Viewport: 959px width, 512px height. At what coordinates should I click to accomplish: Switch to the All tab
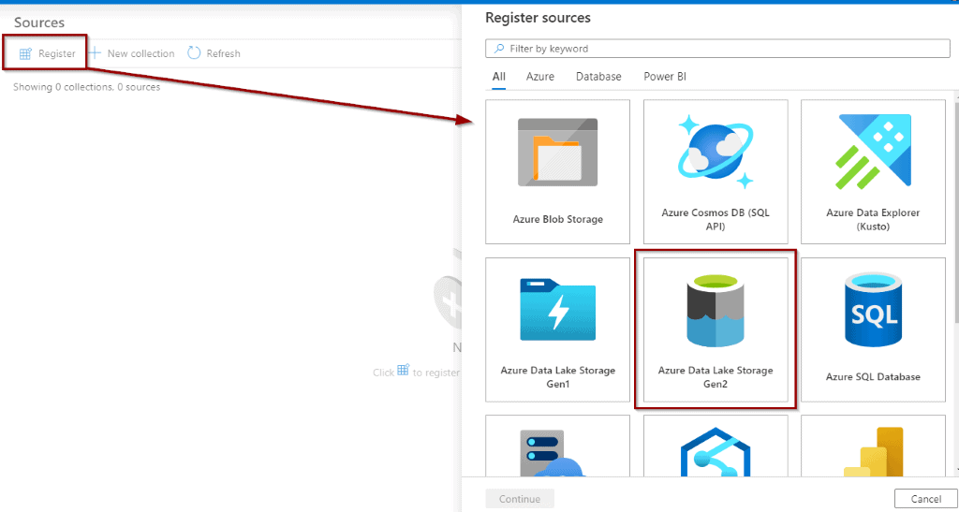[x=499, y=77]
